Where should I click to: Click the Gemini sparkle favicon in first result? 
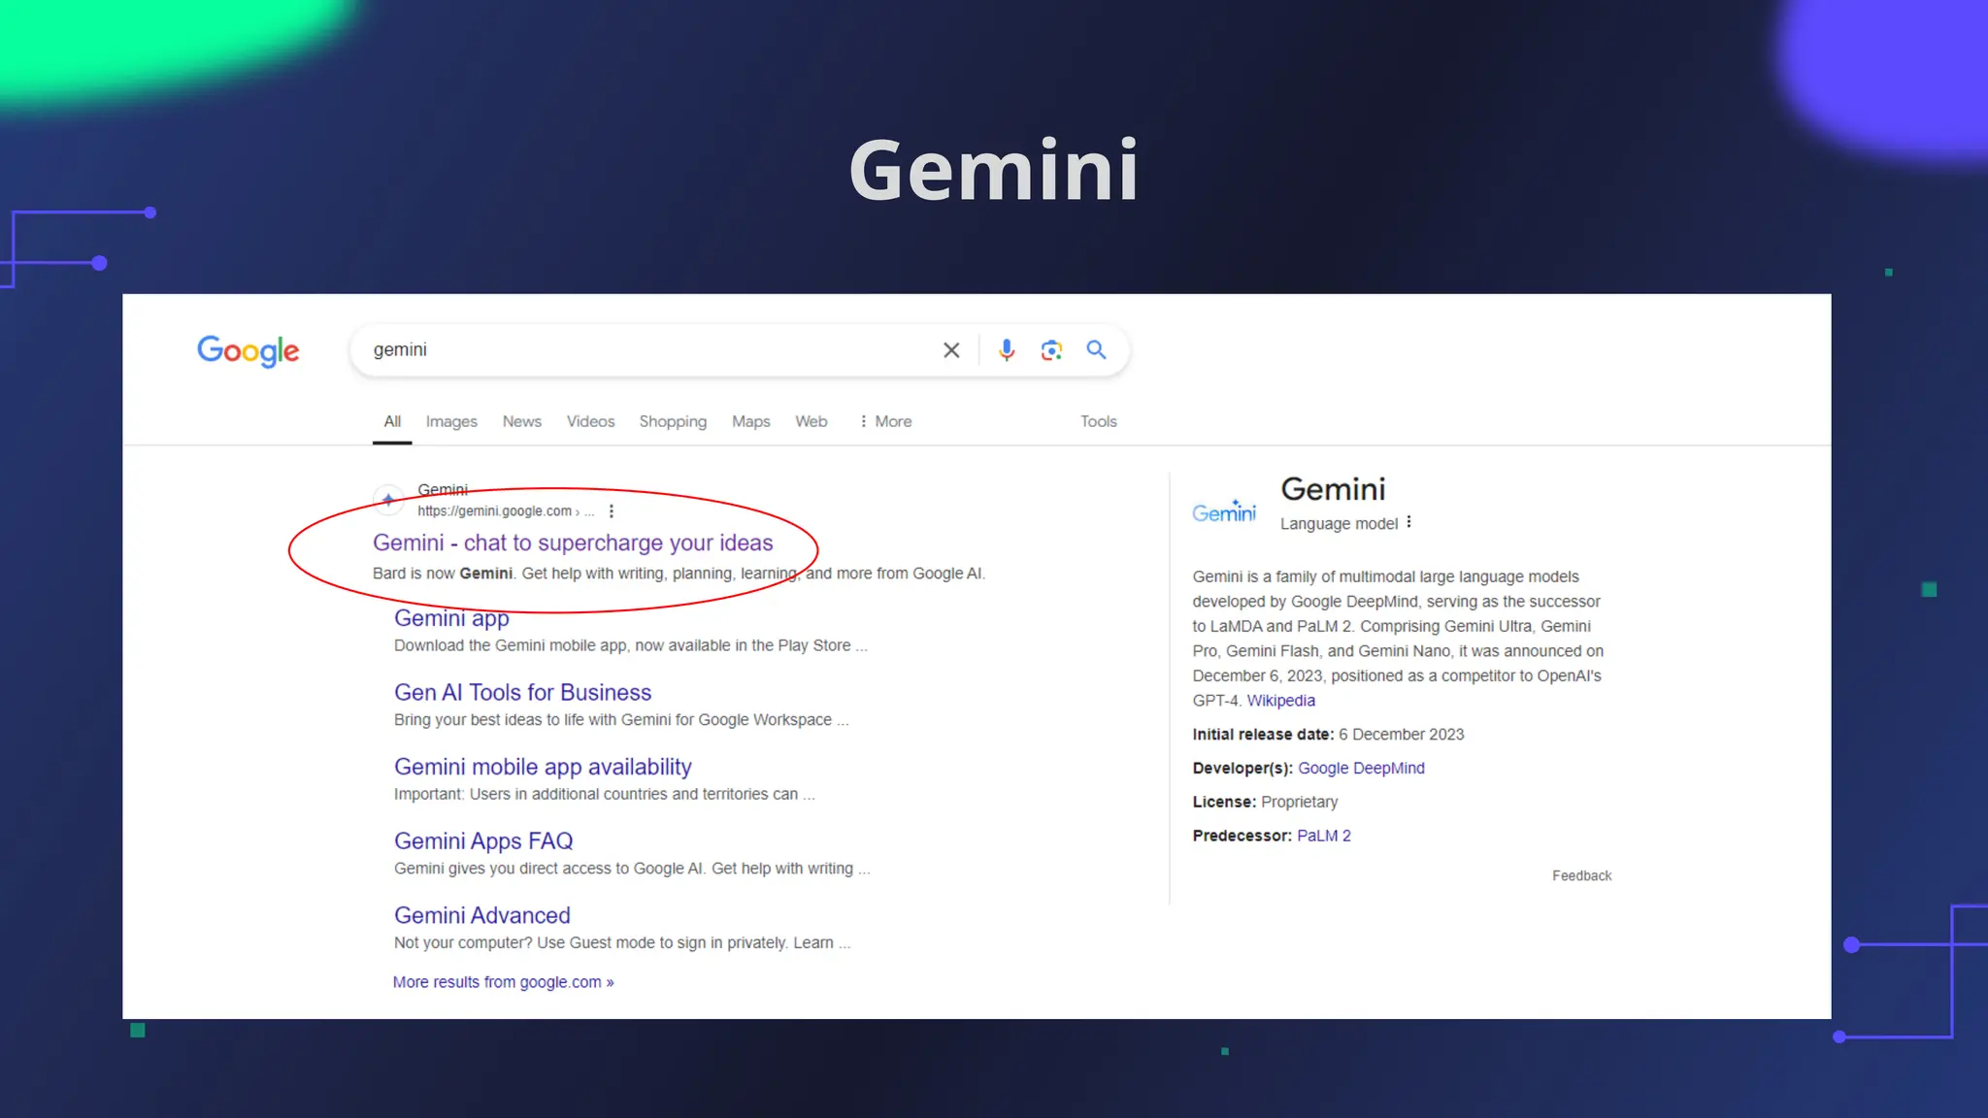click(x=388, y=500)
